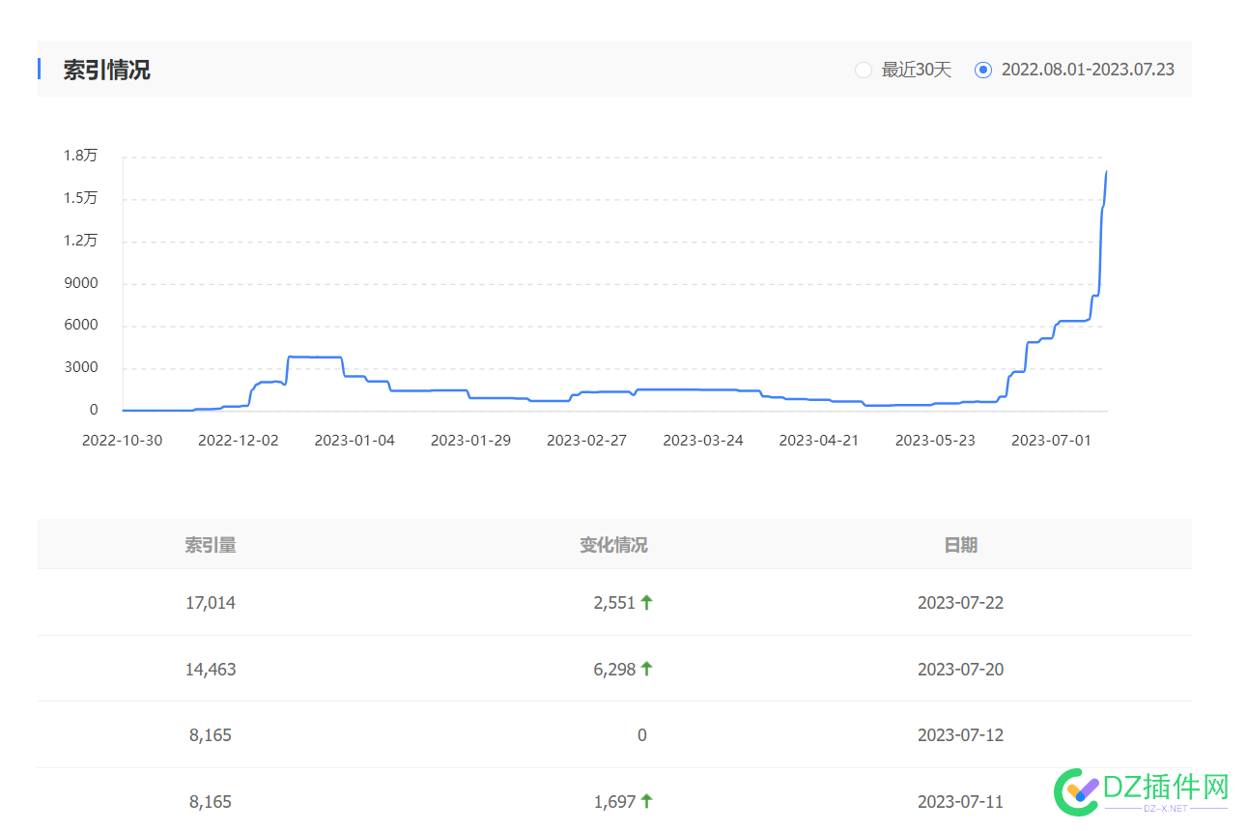Click the change value 2,551
This screenshot has height=831, width=1247.
pyautogui.click(x=614, y=603)
